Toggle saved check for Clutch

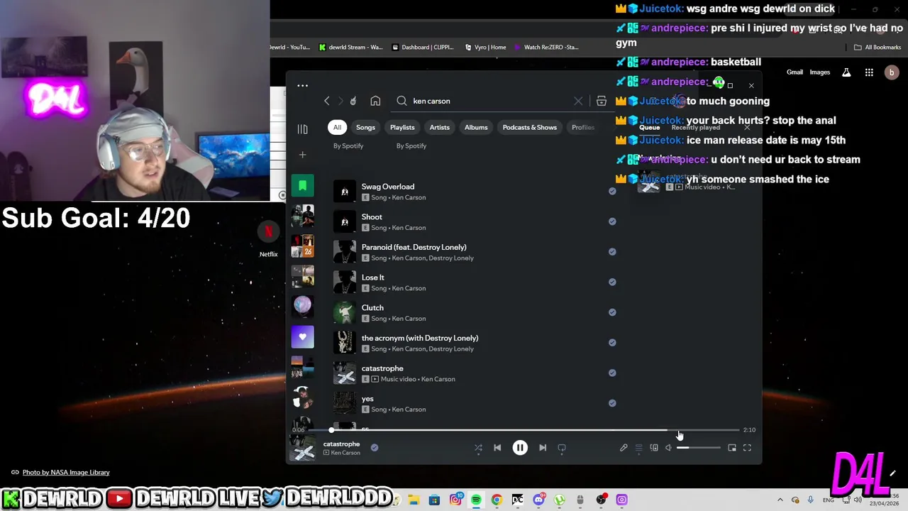pyautogui.click(x=612, y=312)
